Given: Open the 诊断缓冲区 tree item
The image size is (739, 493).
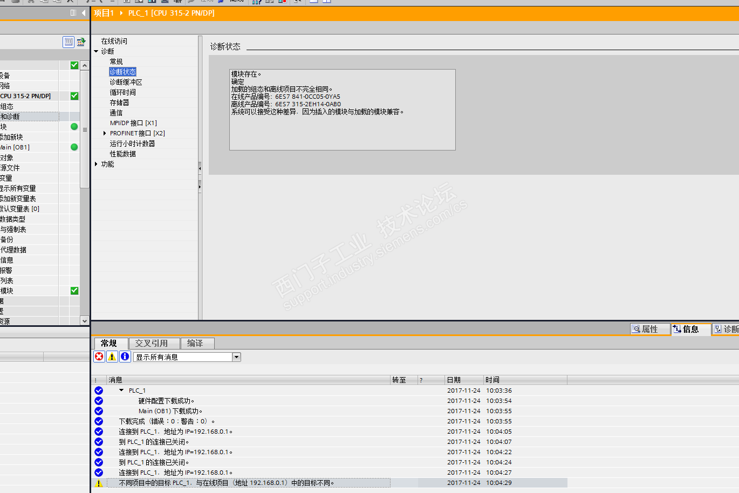Looking at the screenshot, I should tap(126, 82).
